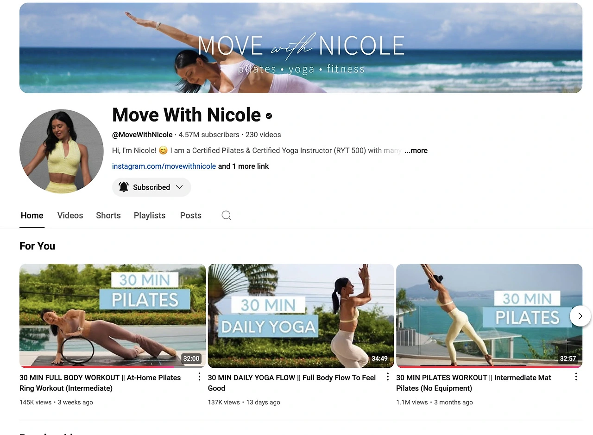Click the channel search magnifier icon
Viewport: 593px width, 435px height.
226,215
